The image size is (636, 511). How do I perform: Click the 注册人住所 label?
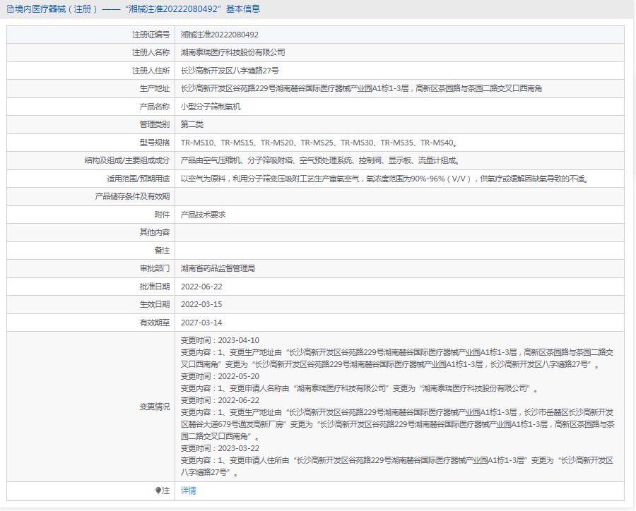151,71
